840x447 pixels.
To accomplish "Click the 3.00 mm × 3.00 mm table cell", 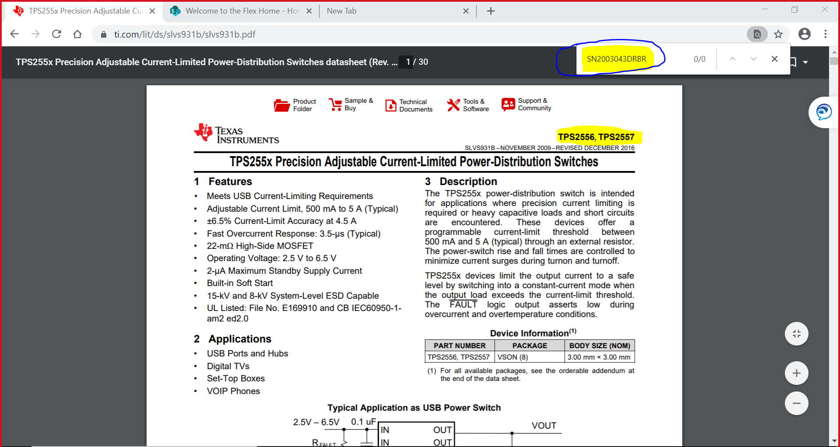I will pos(599,357).
